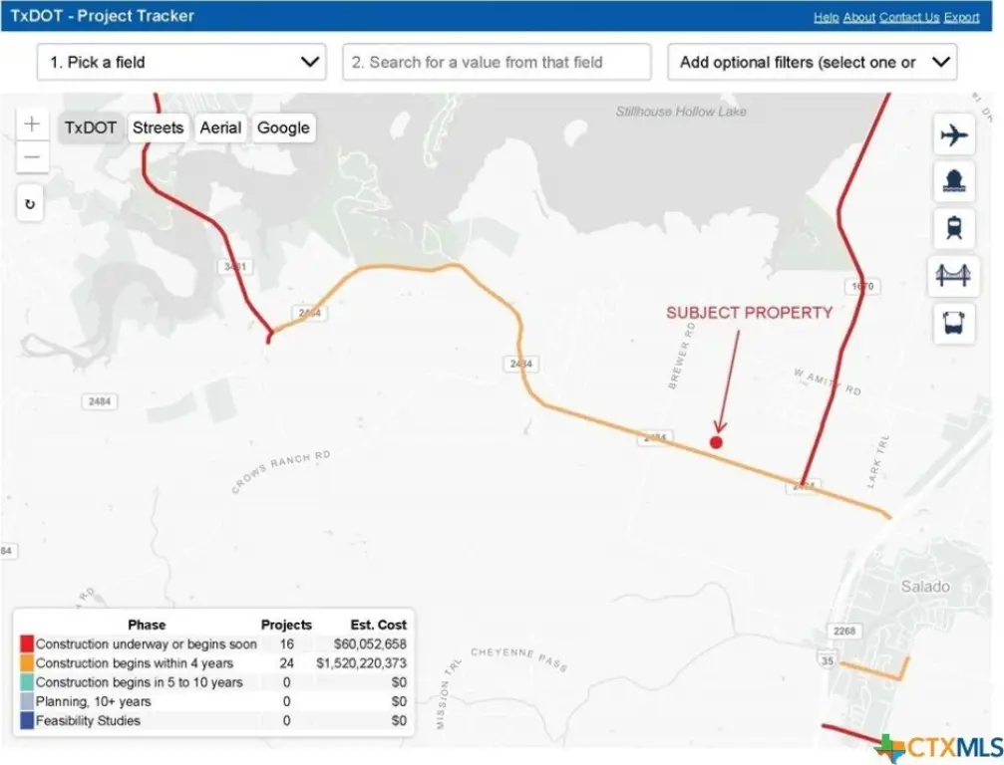The width and height of the screenshot is (1004, 765).
Task: Click the train rail layer icon
Action: (x=954, y=228)
